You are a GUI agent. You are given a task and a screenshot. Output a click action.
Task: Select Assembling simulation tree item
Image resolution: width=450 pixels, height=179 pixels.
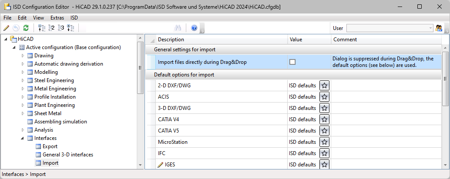click(x=60, y=122)
